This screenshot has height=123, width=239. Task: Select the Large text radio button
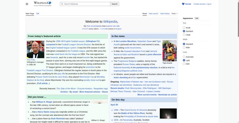tap(184, 35)
